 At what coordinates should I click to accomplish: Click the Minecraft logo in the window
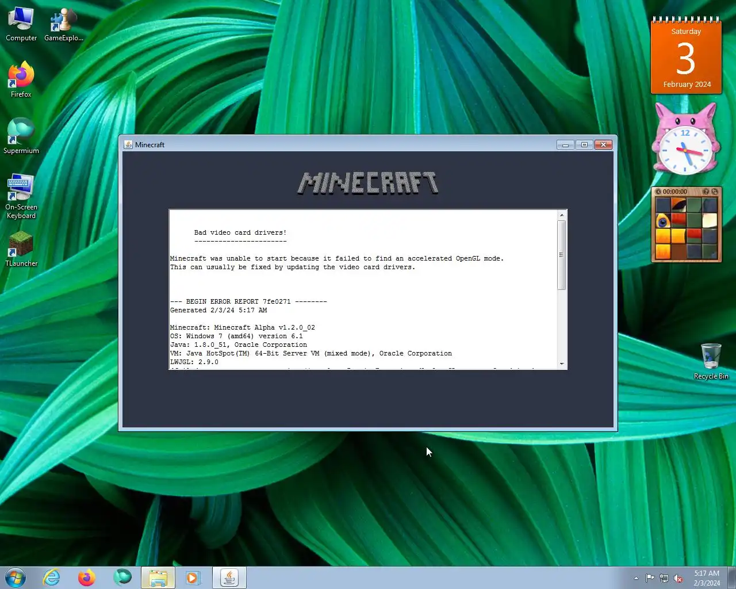(x=368, y=183)
